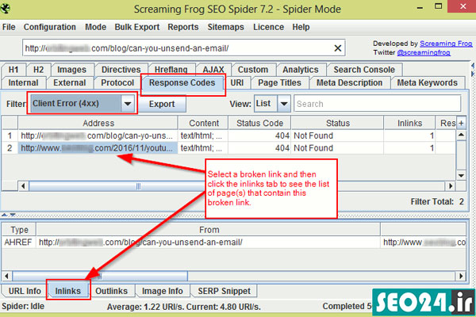Open the Bulk Export menu
The height and width of the screenshot is (317, 476).
coord(137,27)
